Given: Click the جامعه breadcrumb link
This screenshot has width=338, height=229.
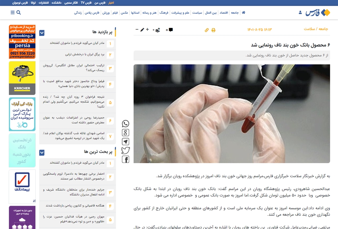Looking at the screenshot, I should point(323,29).
